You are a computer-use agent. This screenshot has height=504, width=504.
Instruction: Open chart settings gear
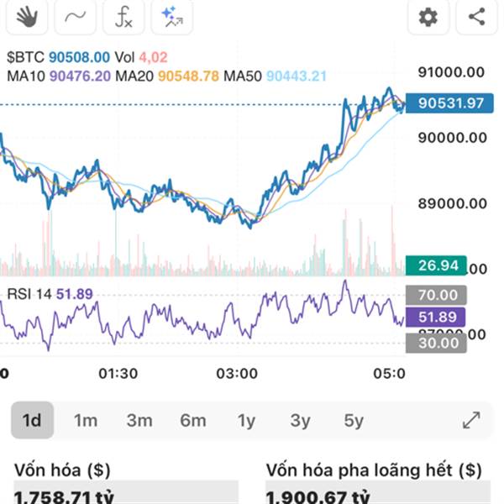pyautogui.click(x=428, y=17)
